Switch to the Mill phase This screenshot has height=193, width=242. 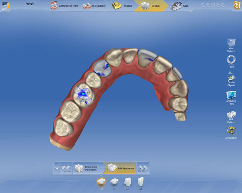tap(179, 6)
